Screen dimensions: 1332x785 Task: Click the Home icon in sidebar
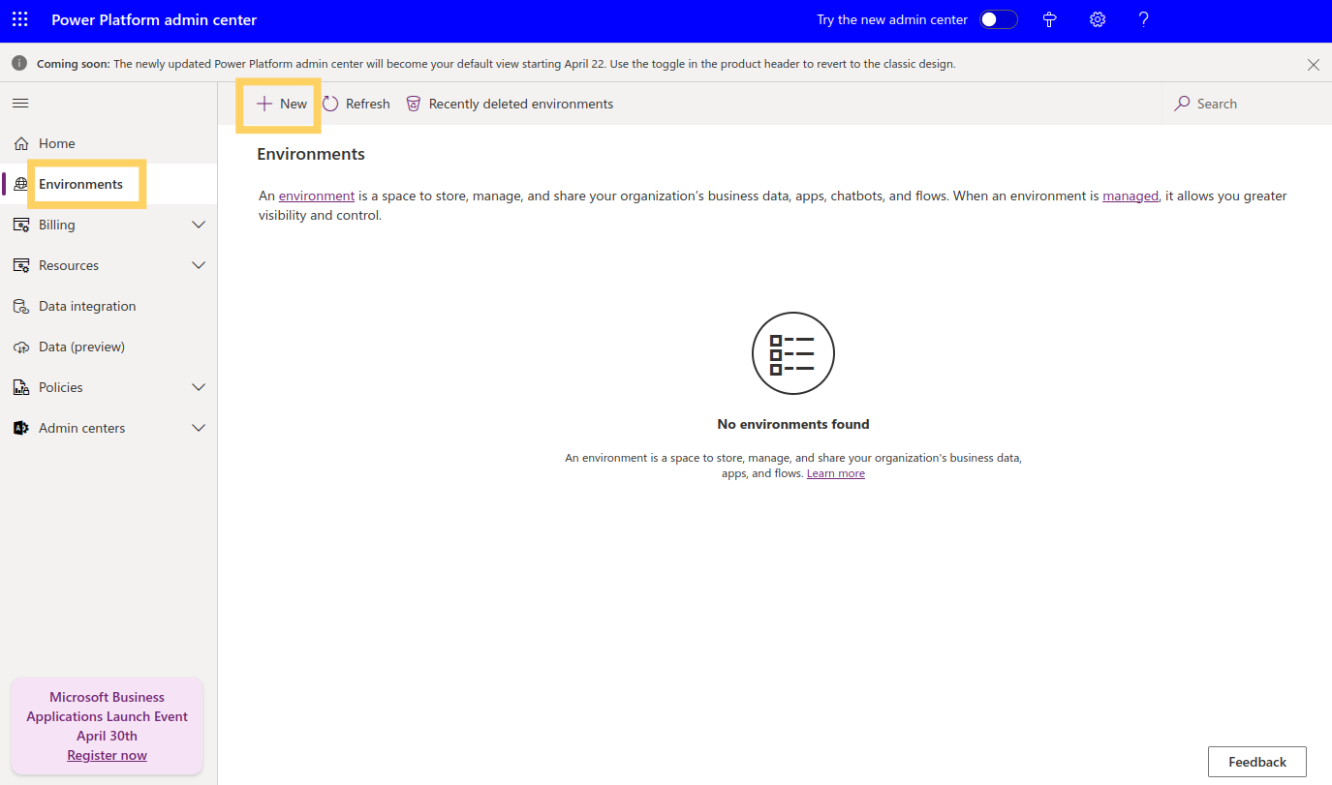[21, 143]
